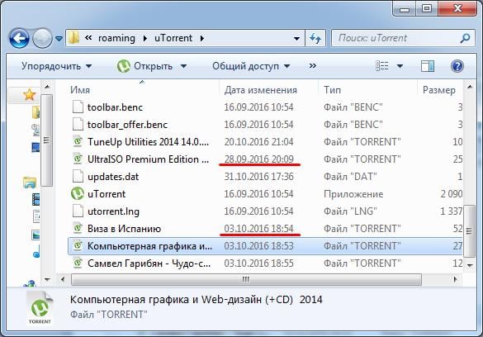Screen dimensions: 483x337
Task: Change the view with the view icon
Action: point(382,66)
